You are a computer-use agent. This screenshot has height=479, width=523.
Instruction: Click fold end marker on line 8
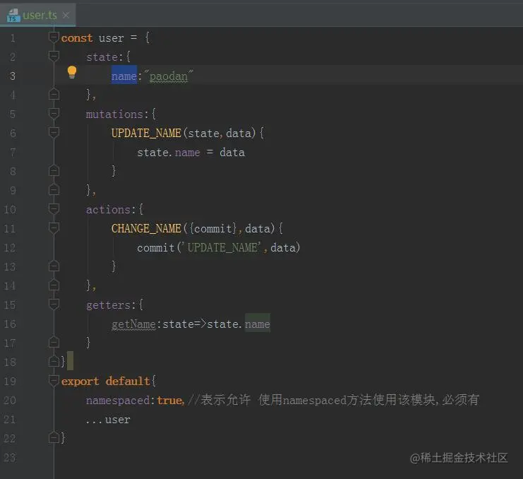(x=54, y=171)
